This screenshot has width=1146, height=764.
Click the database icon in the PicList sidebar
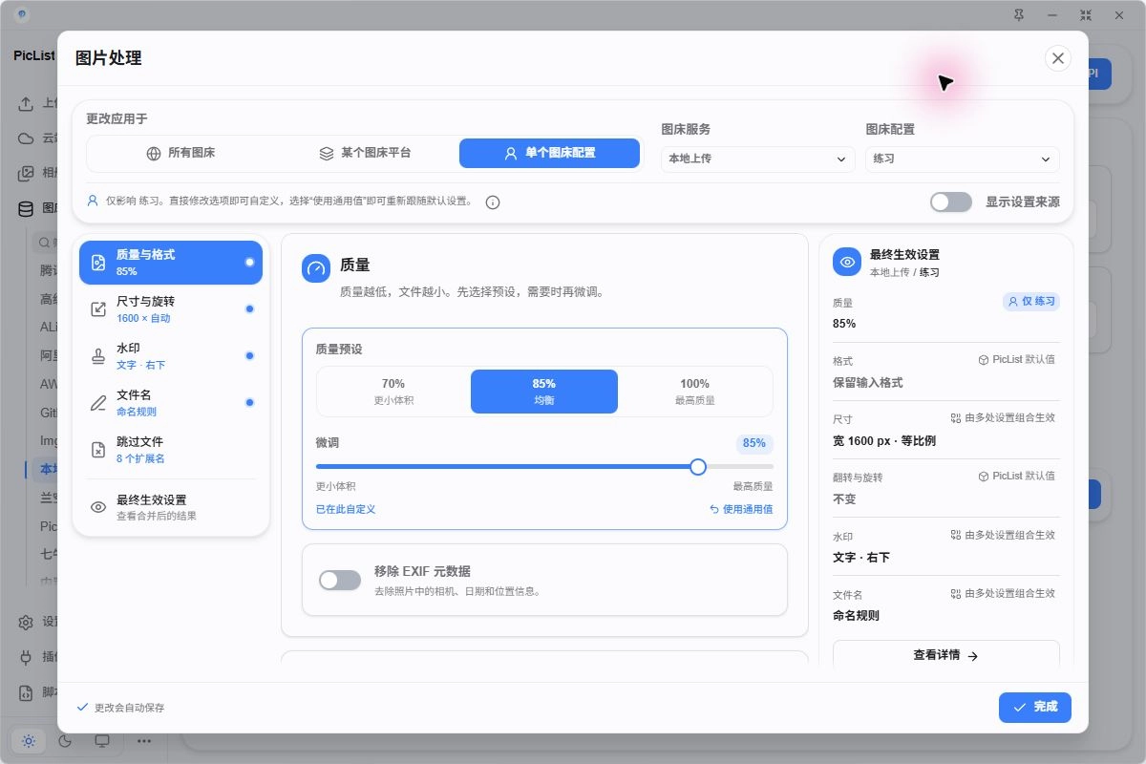point(27,208)
